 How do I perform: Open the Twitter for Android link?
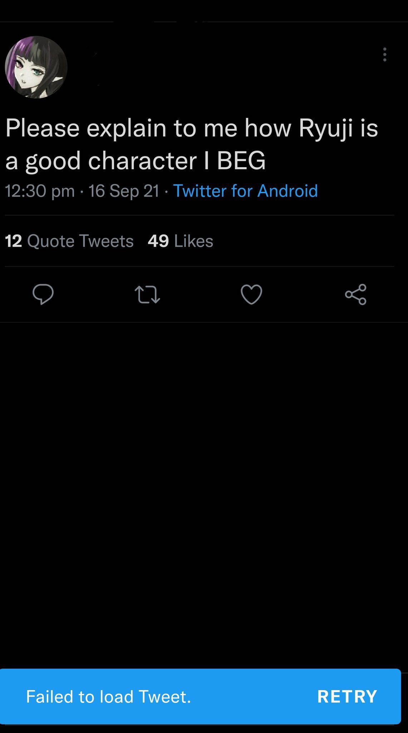pos(246,191)
